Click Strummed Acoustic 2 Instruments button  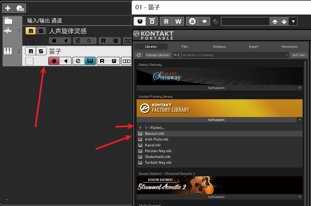(x=217, y=197)
